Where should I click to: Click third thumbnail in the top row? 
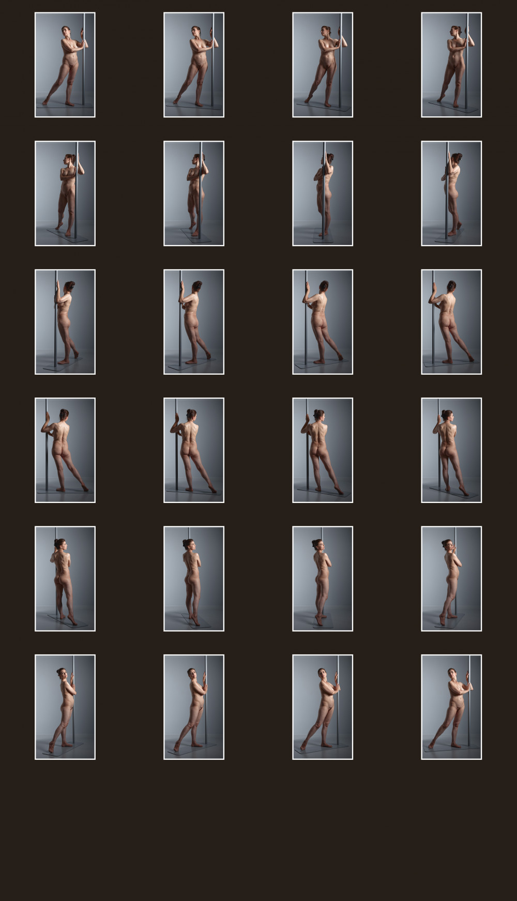323,65
